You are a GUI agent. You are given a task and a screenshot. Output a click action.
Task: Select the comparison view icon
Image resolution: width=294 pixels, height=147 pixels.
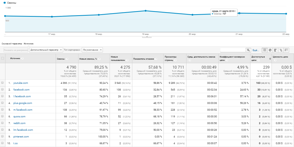coord(281,50)
